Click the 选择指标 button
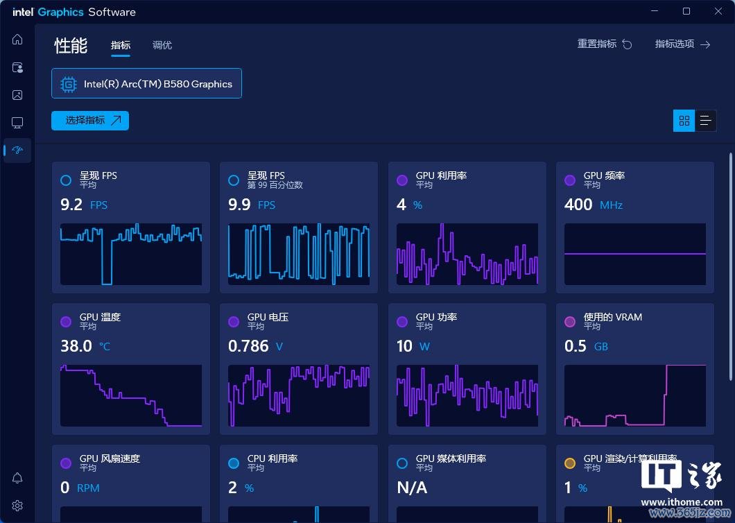735x523 pixels. [x=90, y=121]
